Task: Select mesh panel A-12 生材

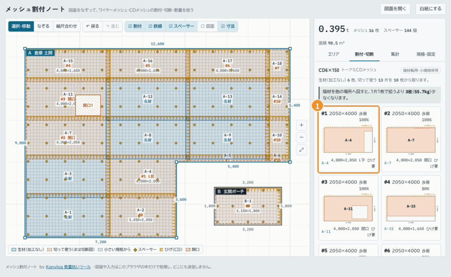Action: tap(148, 99)
